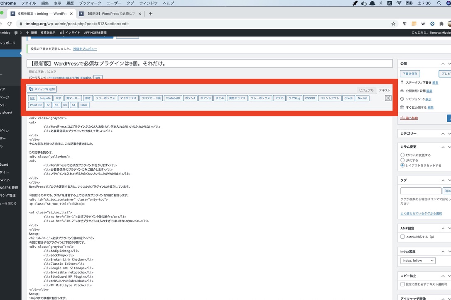The image size is (451, 300).
Task: Click the orange grid extension icon
Action: [414, 24]
